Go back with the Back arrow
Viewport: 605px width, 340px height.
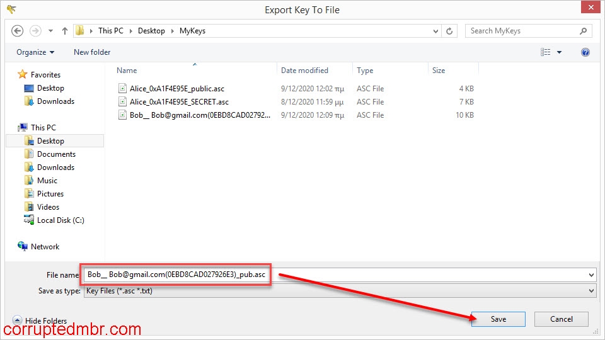[18, 31]
